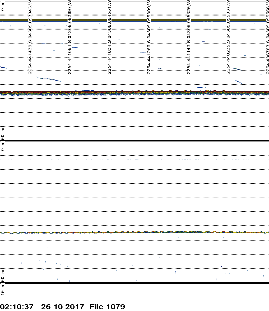Click the position label ending in 093343,W
This screenshot has width=269, height=311.
30,36
